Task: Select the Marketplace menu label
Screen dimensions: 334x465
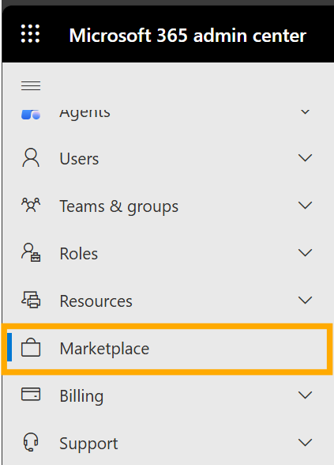Action: tap(104, 349)
